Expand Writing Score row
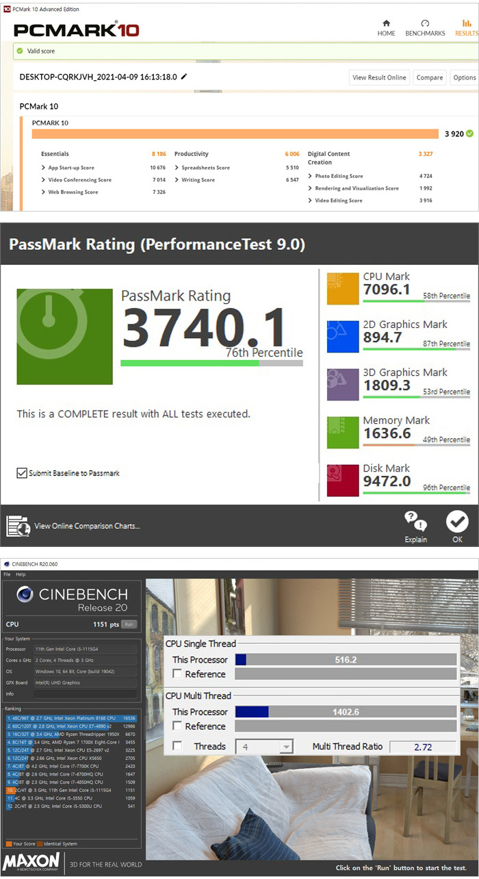Image resolution: width=479 pixels, height=879 pixels. pos(177,180)
